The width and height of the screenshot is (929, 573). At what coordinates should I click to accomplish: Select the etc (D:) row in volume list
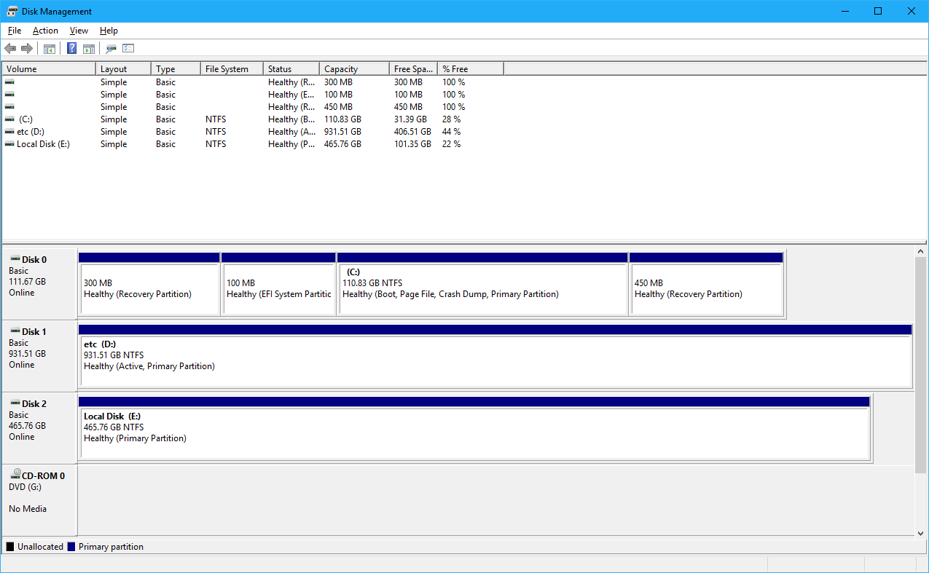(253, 132)
